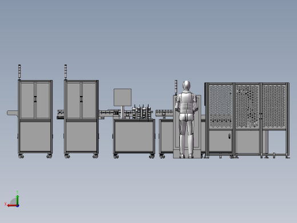Select the left caster wheel of the leftmost cabinet

coord(21,156)
